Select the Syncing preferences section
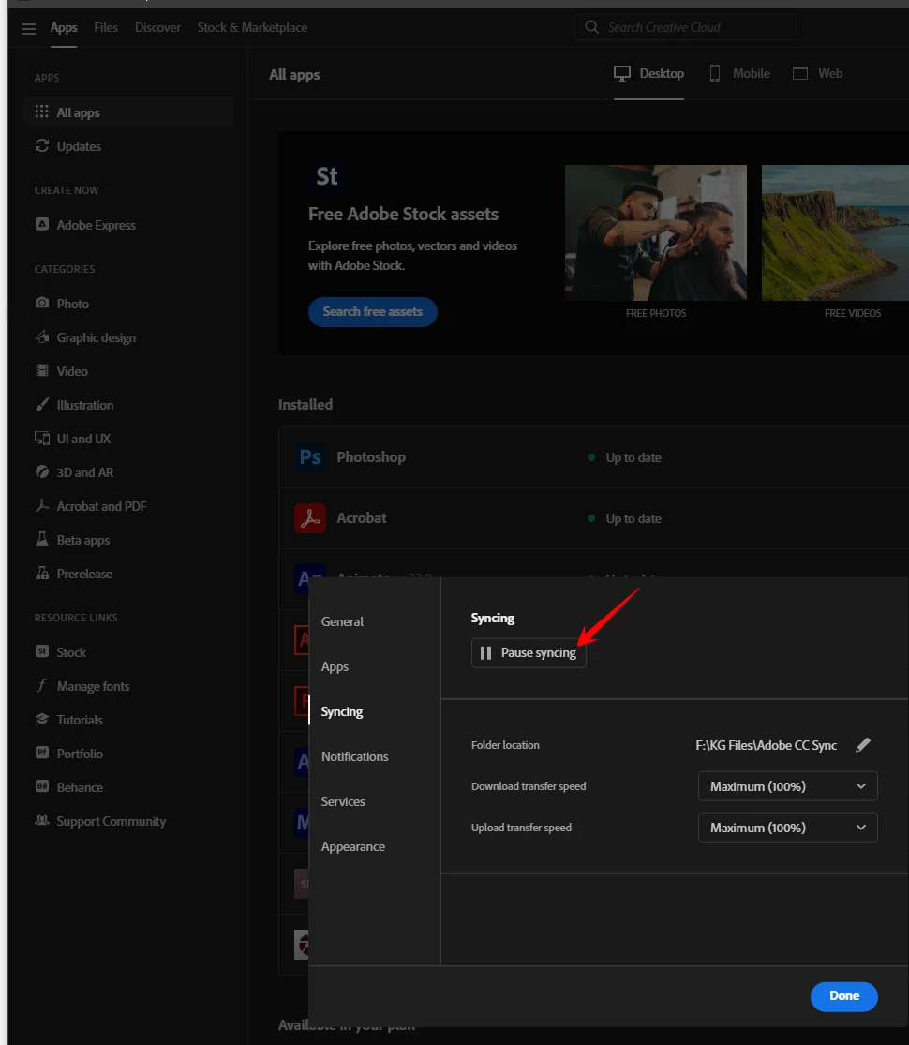 pyautogui.click(x=342, y=711)
